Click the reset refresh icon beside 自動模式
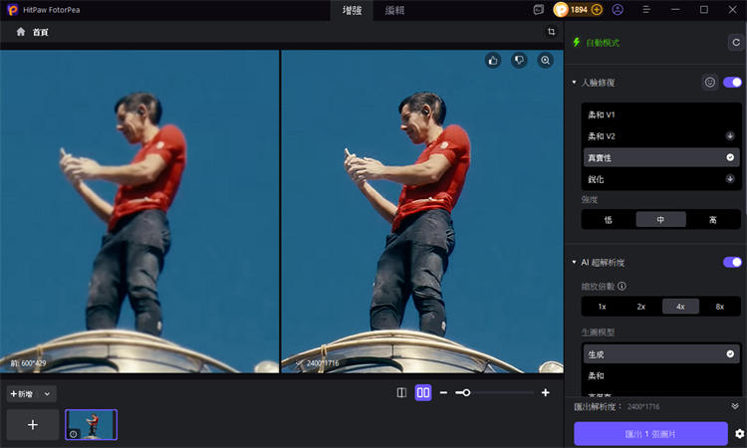The width and height of the screenshot is (747, 448). pos(735,43)
